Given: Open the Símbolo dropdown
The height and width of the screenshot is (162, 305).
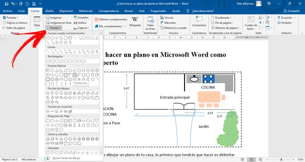Looking at the screenshot, I should click(286, 23).
